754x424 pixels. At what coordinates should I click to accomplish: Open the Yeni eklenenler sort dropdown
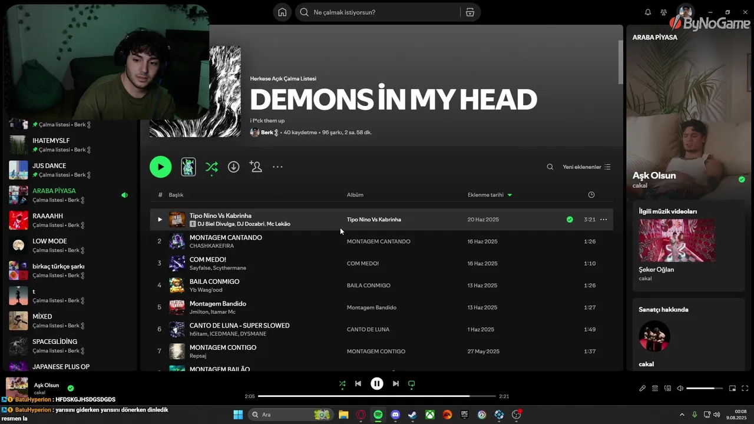[587, 167]
